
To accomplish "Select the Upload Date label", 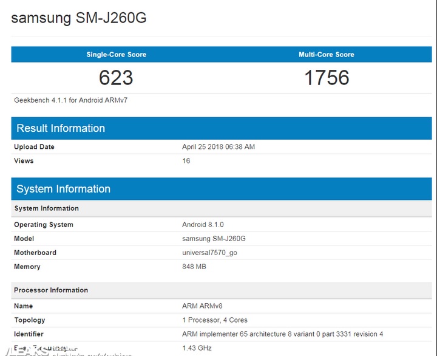I will pos(34,147).
